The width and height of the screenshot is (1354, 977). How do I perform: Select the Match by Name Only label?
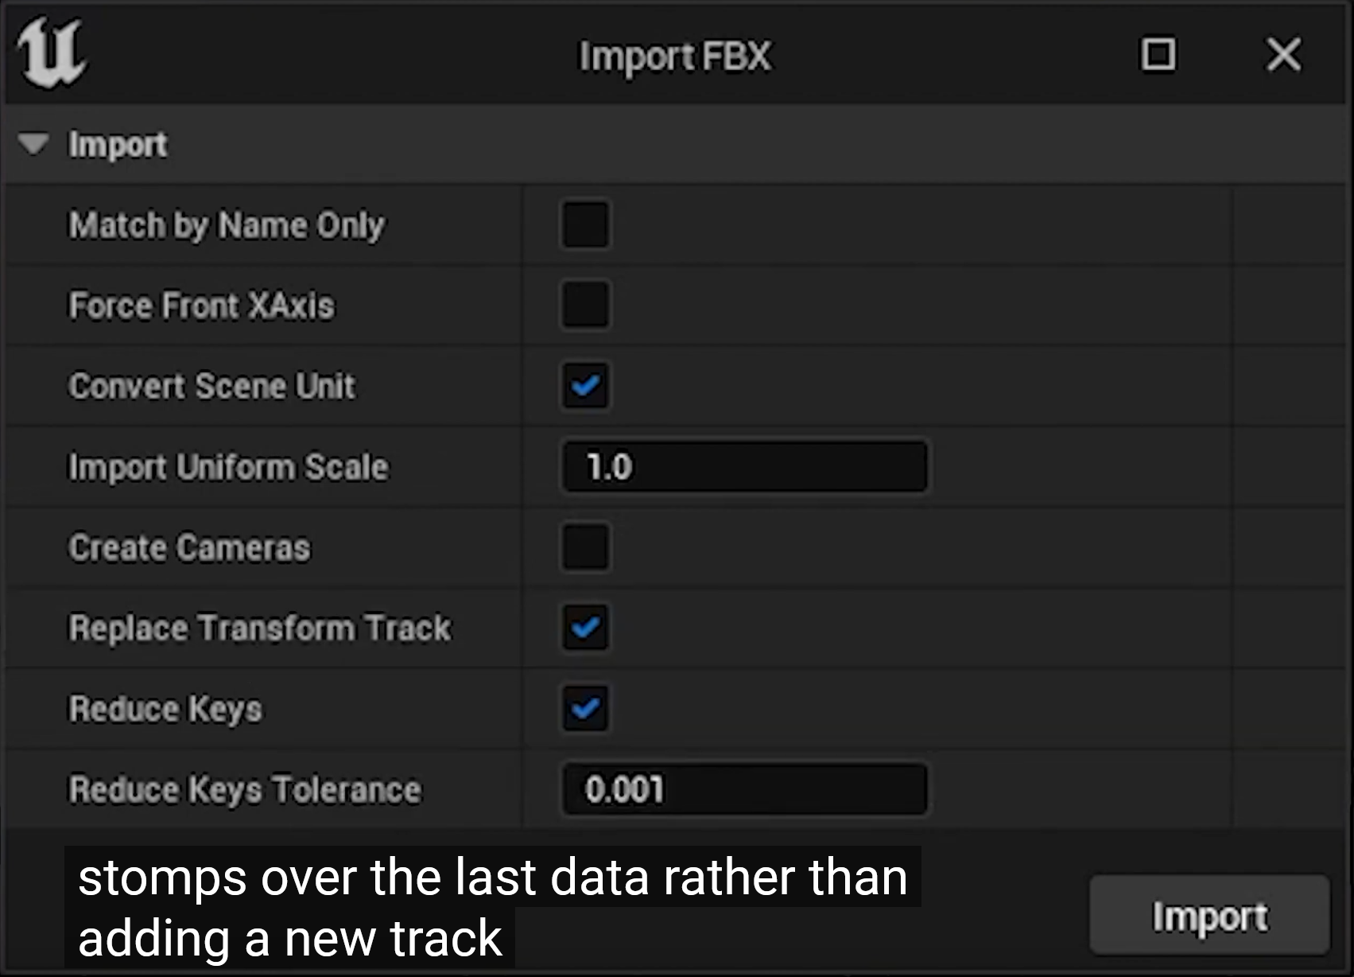(227, 225)
